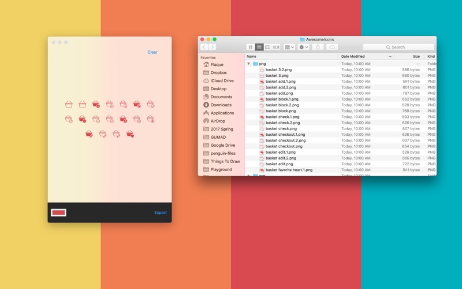Open the Finder arrange-by dropdown
462x289 pixels.
coord(289,47)
